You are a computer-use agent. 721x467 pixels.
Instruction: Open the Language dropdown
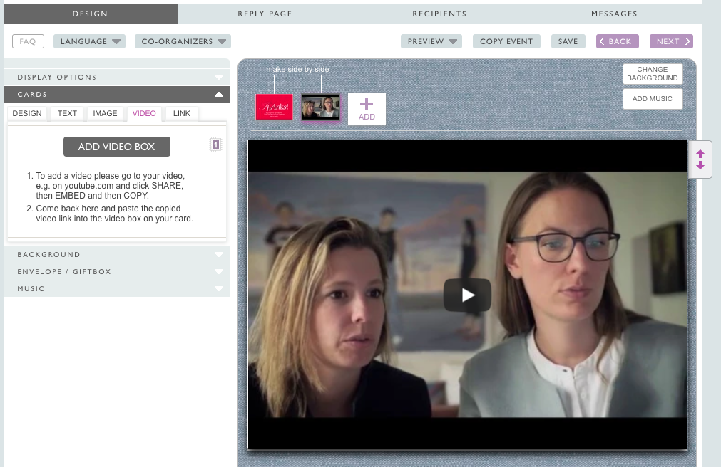[x=89, y=41]
